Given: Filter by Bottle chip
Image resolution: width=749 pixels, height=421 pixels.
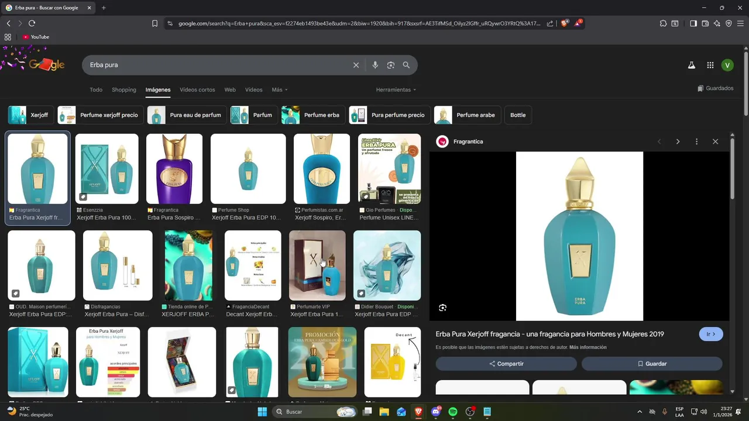Looking at the screenshot, I should 518,115.
